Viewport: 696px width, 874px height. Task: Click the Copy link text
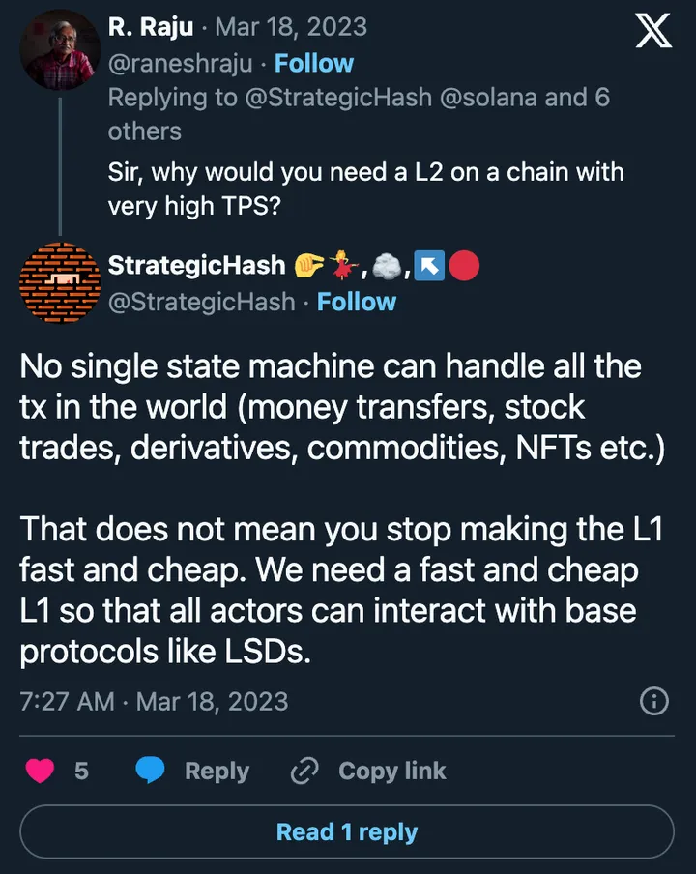coord(391,771)
